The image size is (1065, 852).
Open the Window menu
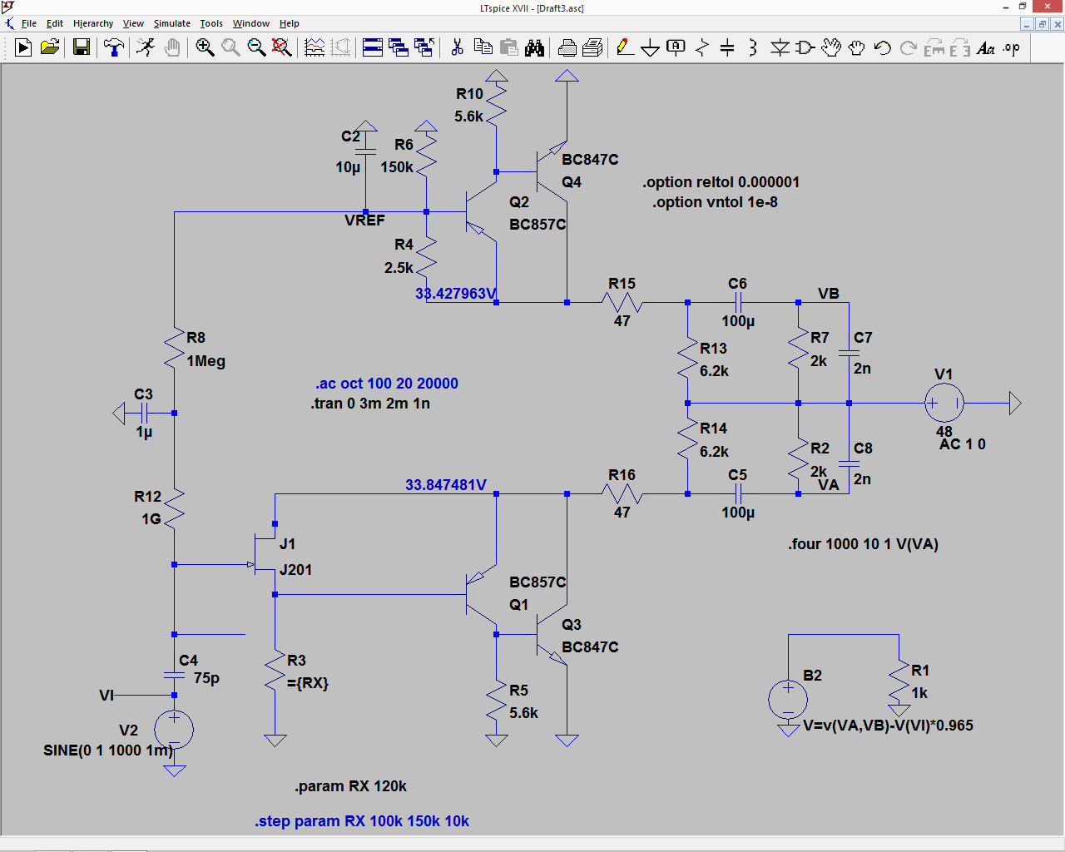(251, 23)
